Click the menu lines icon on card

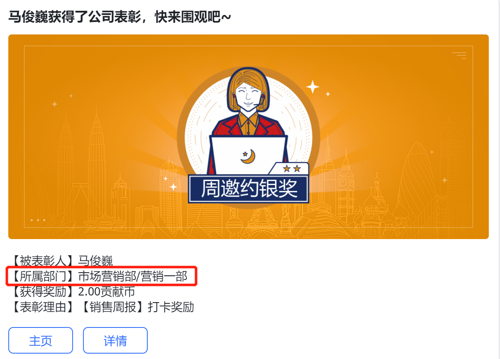pos(459,56)
